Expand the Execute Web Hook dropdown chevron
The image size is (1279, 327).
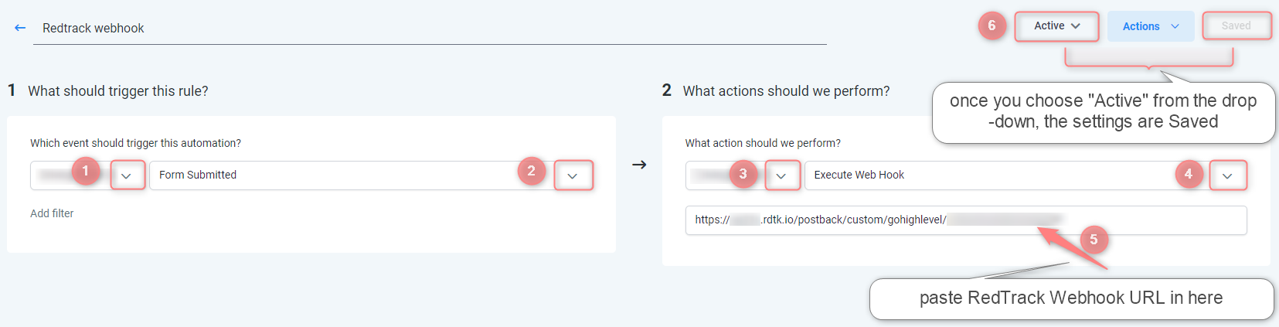click(1227, 175)
